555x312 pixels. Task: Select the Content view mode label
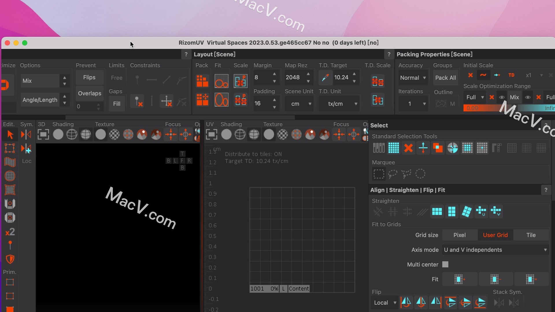[x=299, y=288]
